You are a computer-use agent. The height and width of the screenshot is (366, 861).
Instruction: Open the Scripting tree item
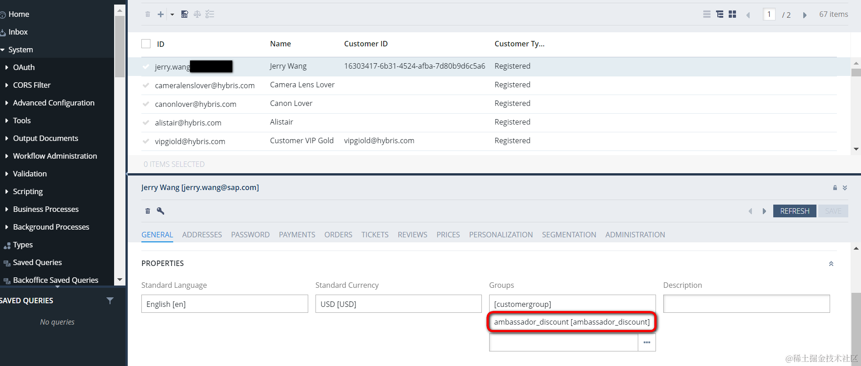(28, 191)
